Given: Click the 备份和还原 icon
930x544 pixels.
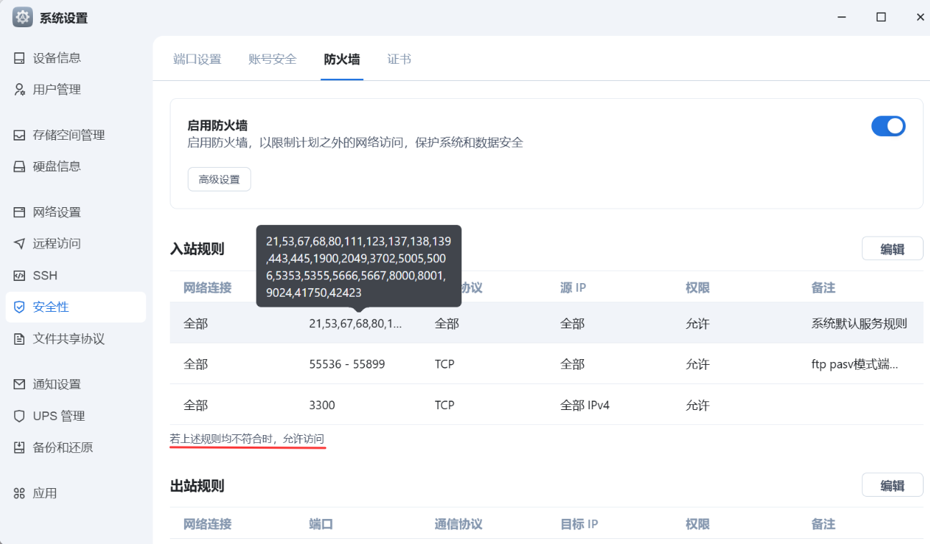Looking at the screenshot, I should click(19, 447).
